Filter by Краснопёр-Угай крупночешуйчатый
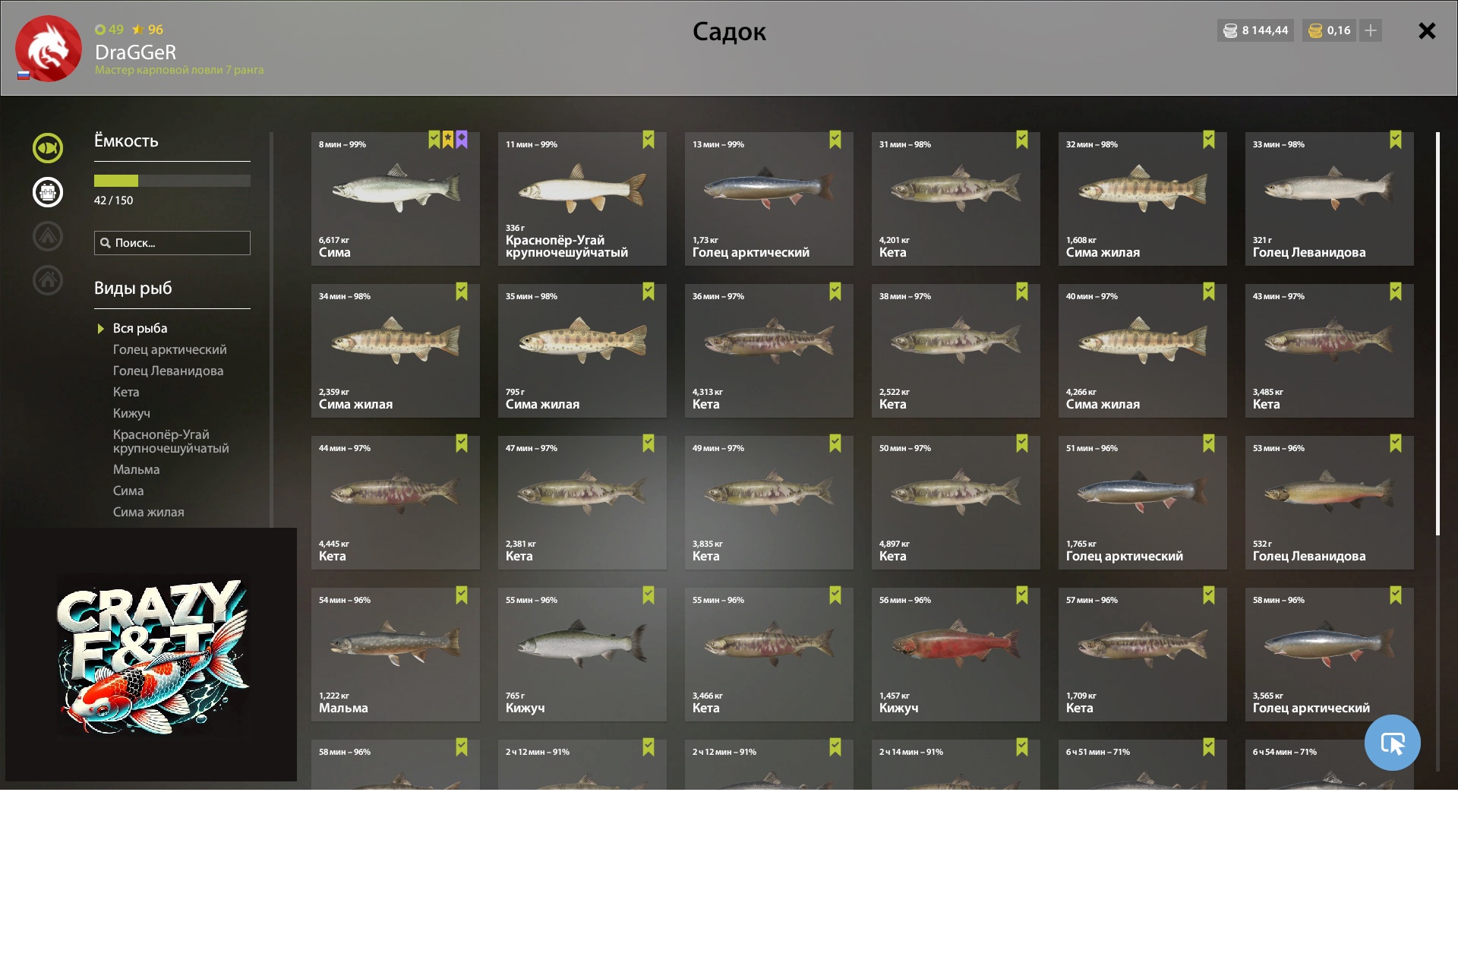This screenshot has height=972, width=1458. (171, 441)
